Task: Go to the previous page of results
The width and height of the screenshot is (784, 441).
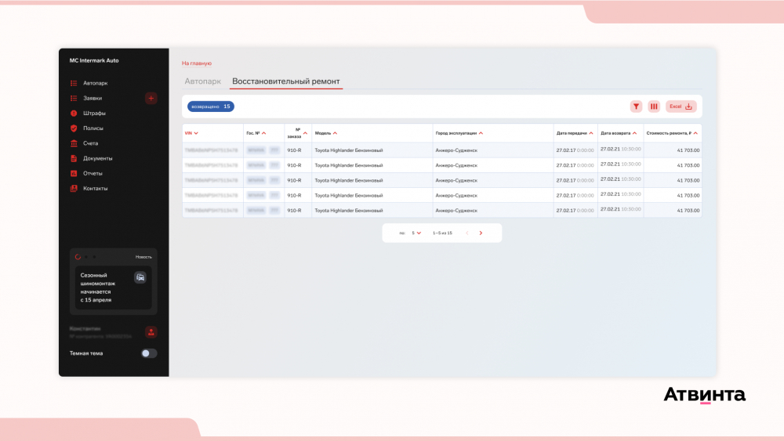Action: point(467,233)
